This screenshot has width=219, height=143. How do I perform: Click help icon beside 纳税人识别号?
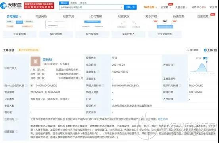point(103,86)
